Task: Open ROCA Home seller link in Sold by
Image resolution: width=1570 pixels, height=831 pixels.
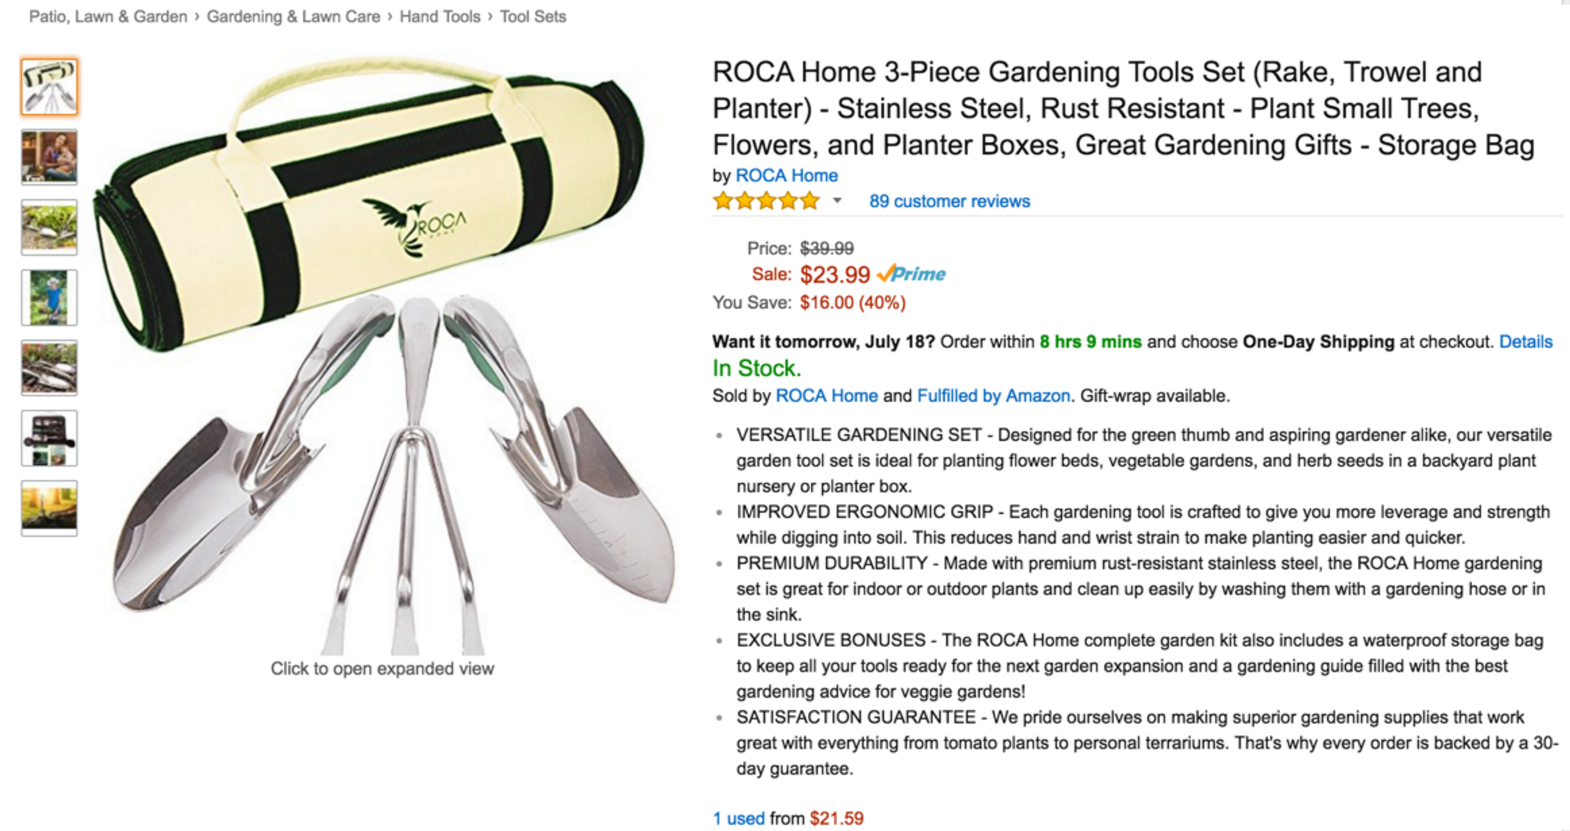Action: 827,395
